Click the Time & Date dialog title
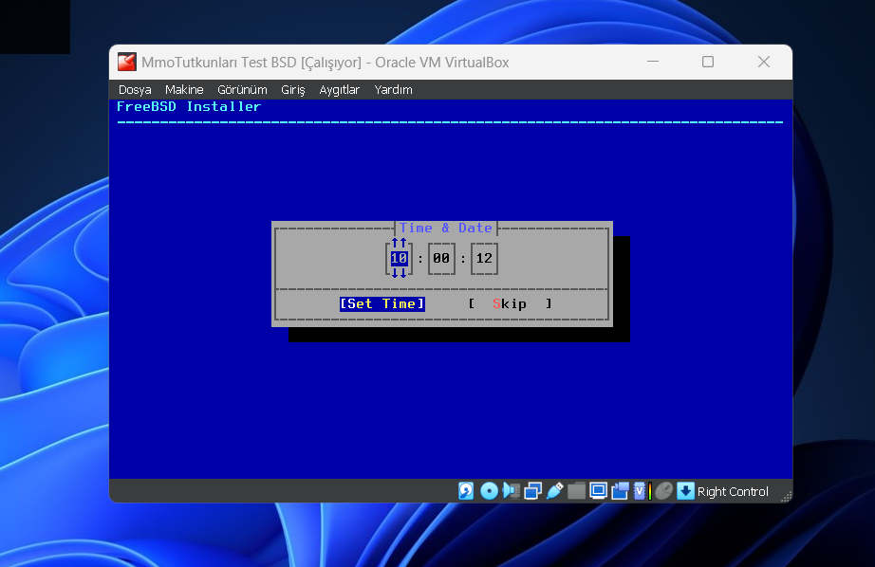The image size is (875, 567). [446, 228]
